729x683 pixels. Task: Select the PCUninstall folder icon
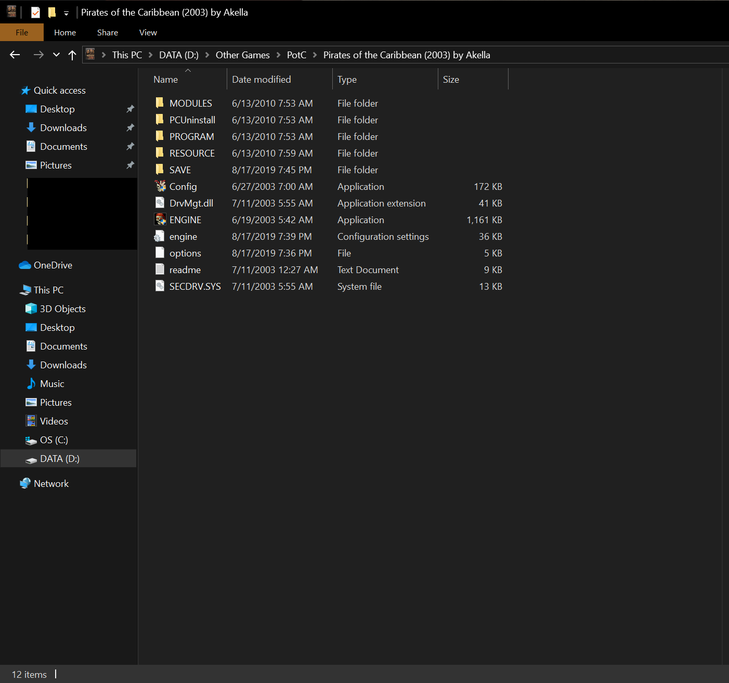pos(160,119)
